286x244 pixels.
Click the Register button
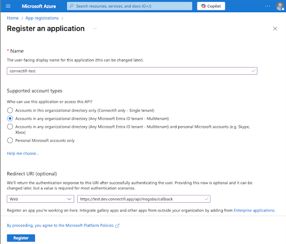pos(21,238)
